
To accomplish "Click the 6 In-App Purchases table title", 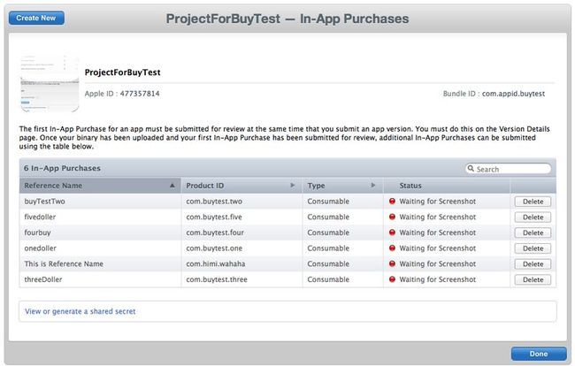I will tap(62, 168).
